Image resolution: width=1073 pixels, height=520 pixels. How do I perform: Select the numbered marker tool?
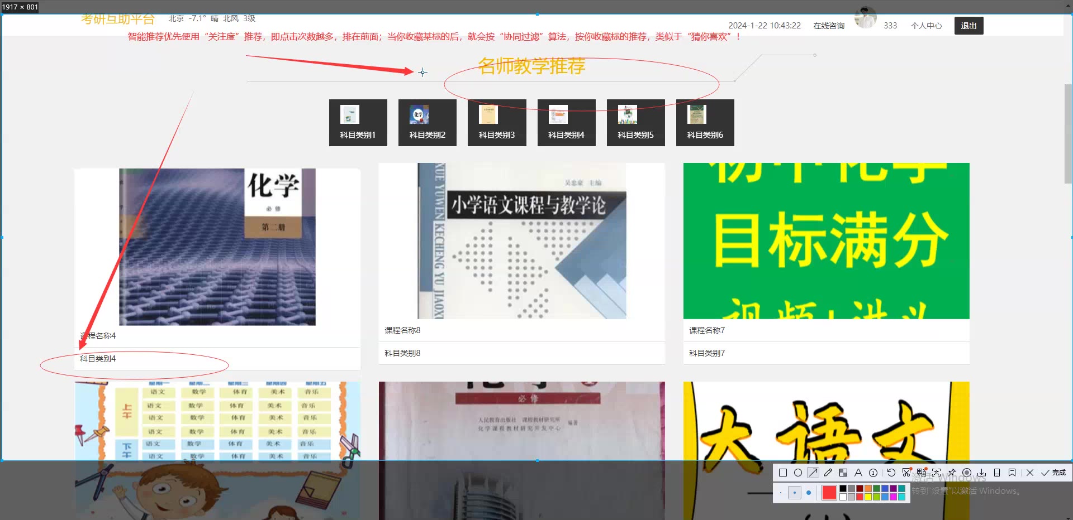coord(873,473)
